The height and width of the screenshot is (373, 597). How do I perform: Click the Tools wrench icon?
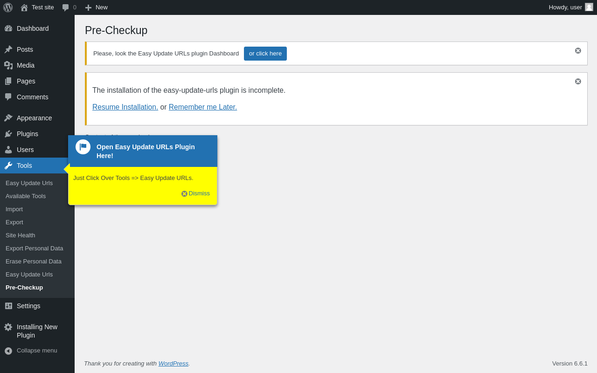click(8, 166)
